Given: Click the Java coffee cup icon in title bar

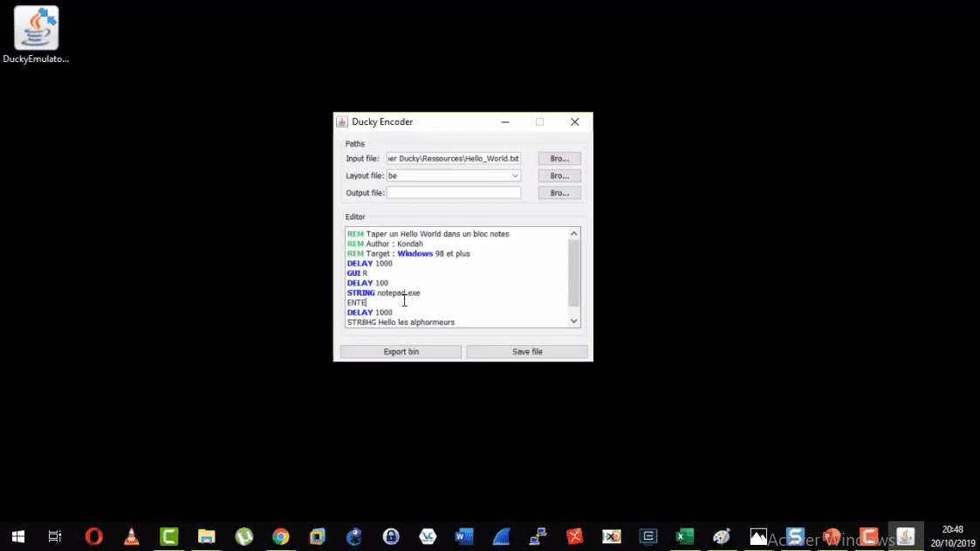Looking at the screenshot, I should coord(344,121).
